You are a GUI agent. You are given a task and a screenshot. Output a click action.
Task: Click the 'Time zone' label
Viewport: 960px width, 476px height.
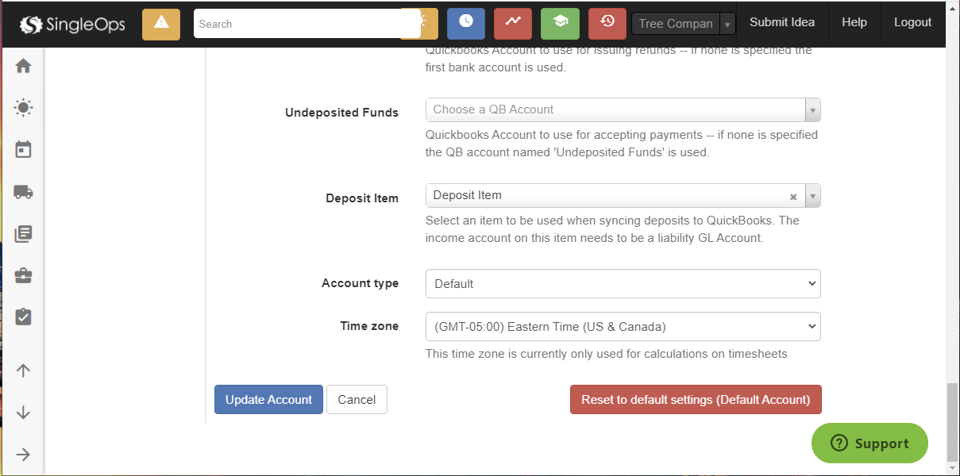click(369, 326)
